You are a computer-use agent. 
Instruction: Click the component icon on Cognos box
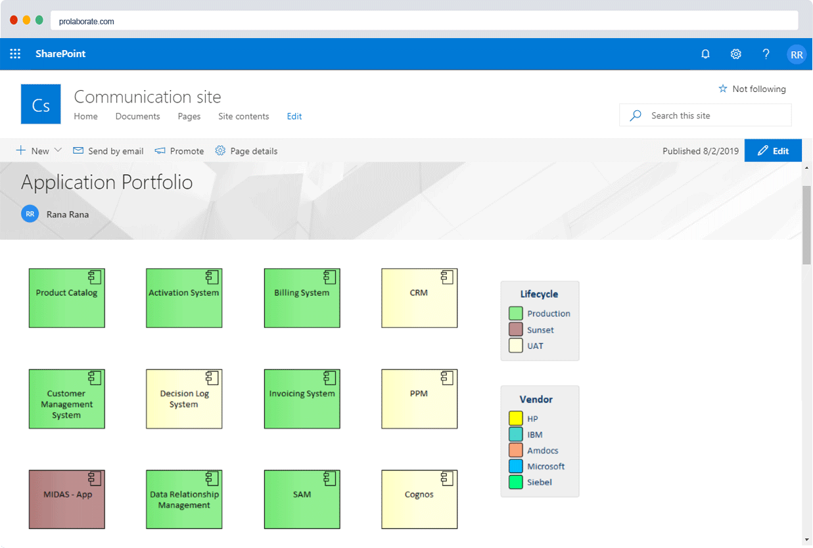click(x=447, y=478)
